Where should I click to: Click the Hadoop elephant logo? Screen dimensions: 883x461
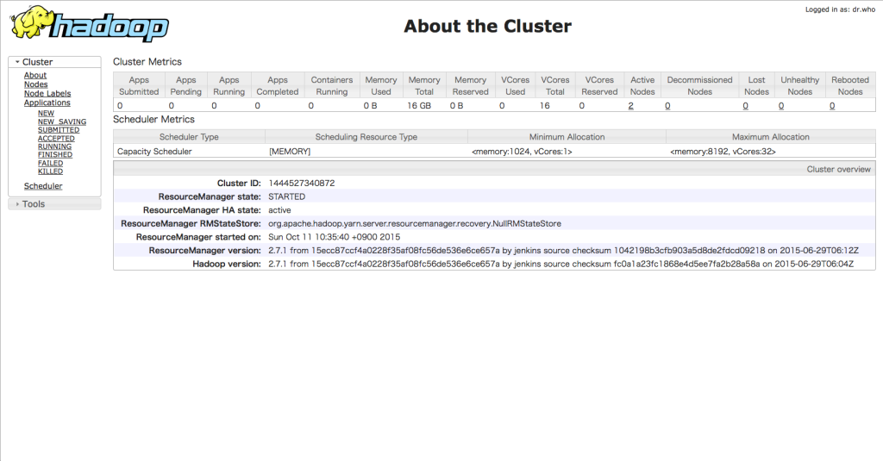pos(90,24)
